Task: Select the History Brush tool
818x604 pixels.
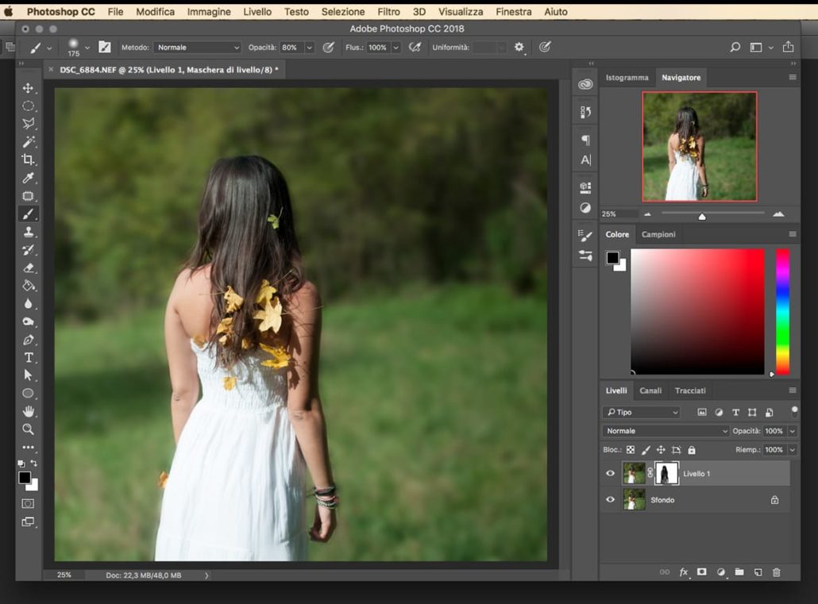Action: tap(28, 250)
